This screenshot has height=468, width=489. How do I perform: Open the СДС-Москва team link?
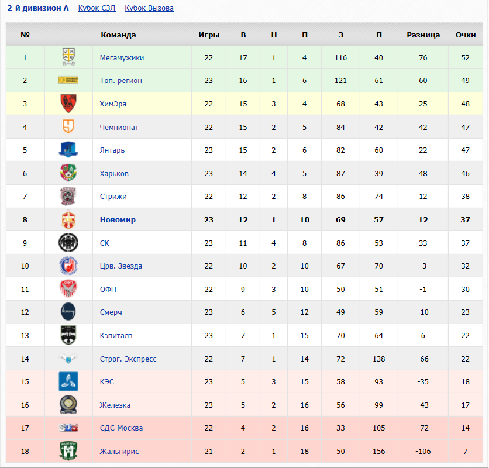(121, 428)
